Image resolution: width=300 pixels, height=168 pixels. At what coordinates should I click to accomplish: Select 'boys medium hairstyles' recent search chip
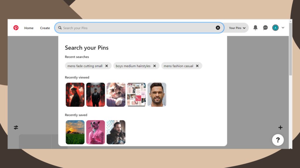[x=133, y=66]
